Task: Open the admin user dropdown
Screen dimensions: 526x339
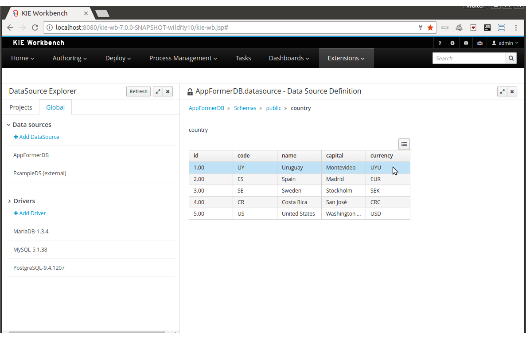Action: (x=505, y=43)
